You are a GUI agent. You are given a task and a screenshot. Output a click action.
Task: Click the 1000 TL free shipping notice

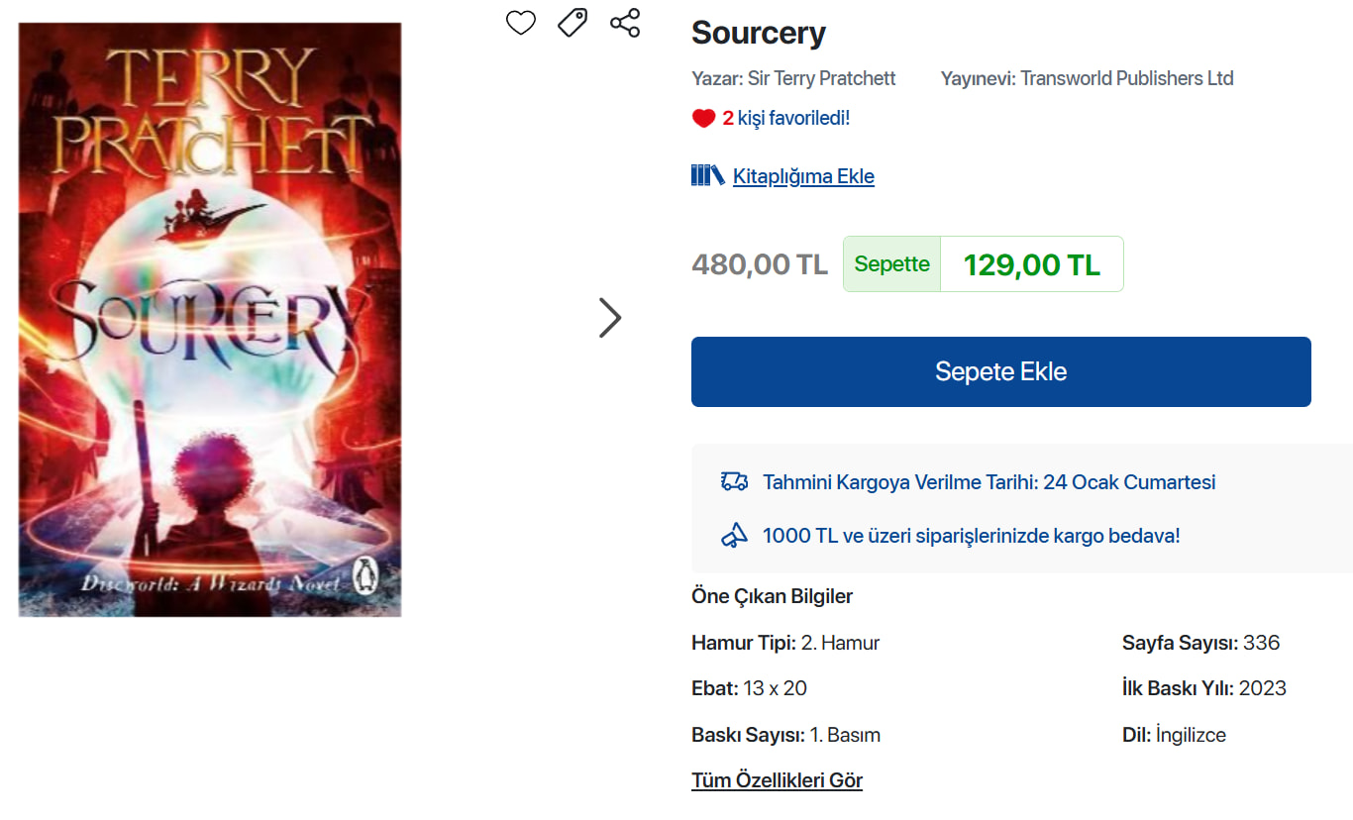point(971,536)
